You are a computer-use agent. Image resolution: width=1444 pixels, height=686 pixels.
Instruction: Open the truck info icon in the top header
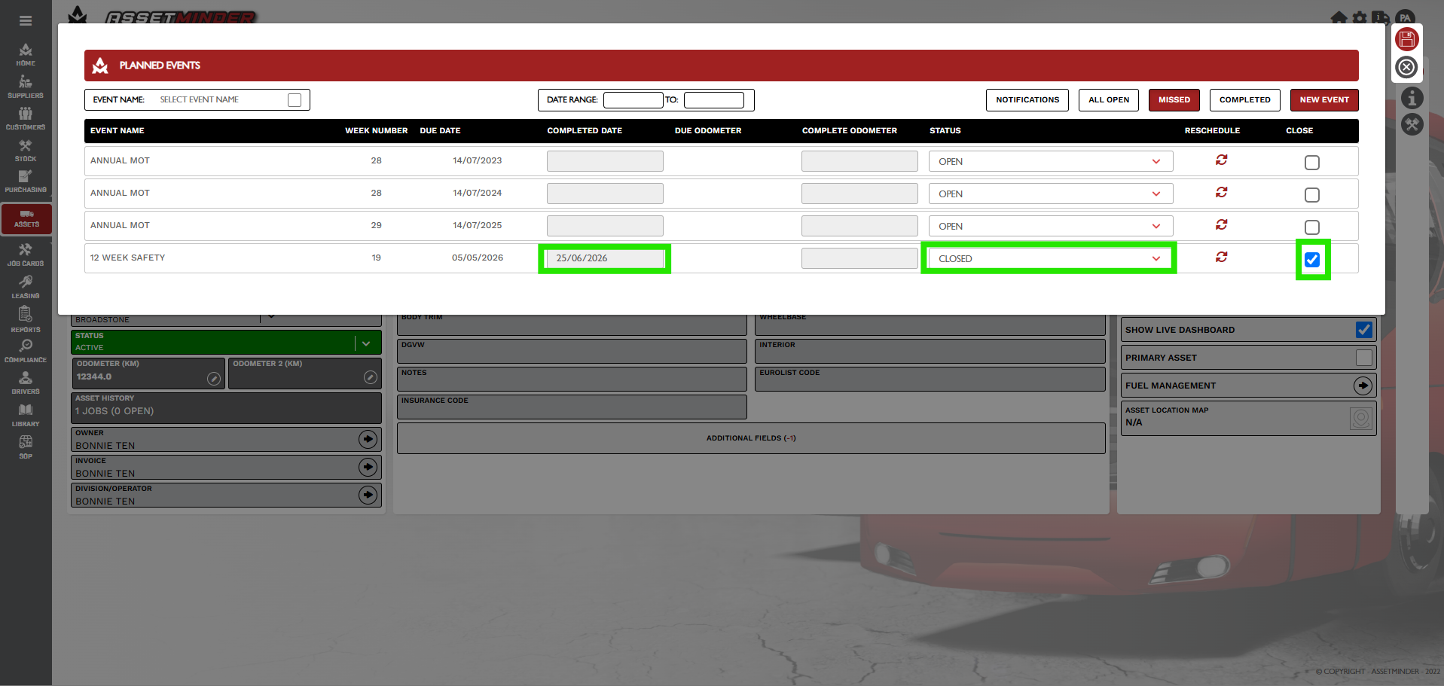click(1381, 17)
